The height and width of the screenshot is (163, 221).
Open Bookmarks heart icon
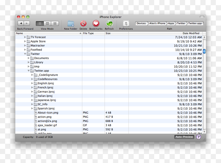pos(96,24)
